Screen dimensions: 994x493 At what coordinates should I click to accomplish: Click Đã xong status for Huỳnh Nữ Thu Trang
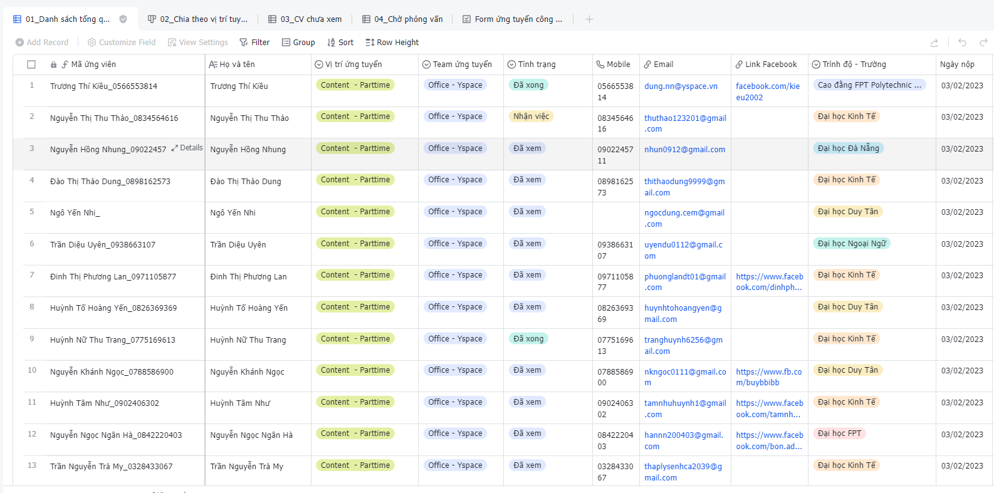point(528,339)
